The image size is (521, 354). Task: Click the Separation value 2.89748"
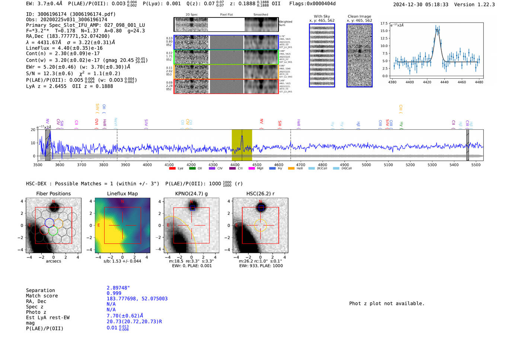[118, 288]
